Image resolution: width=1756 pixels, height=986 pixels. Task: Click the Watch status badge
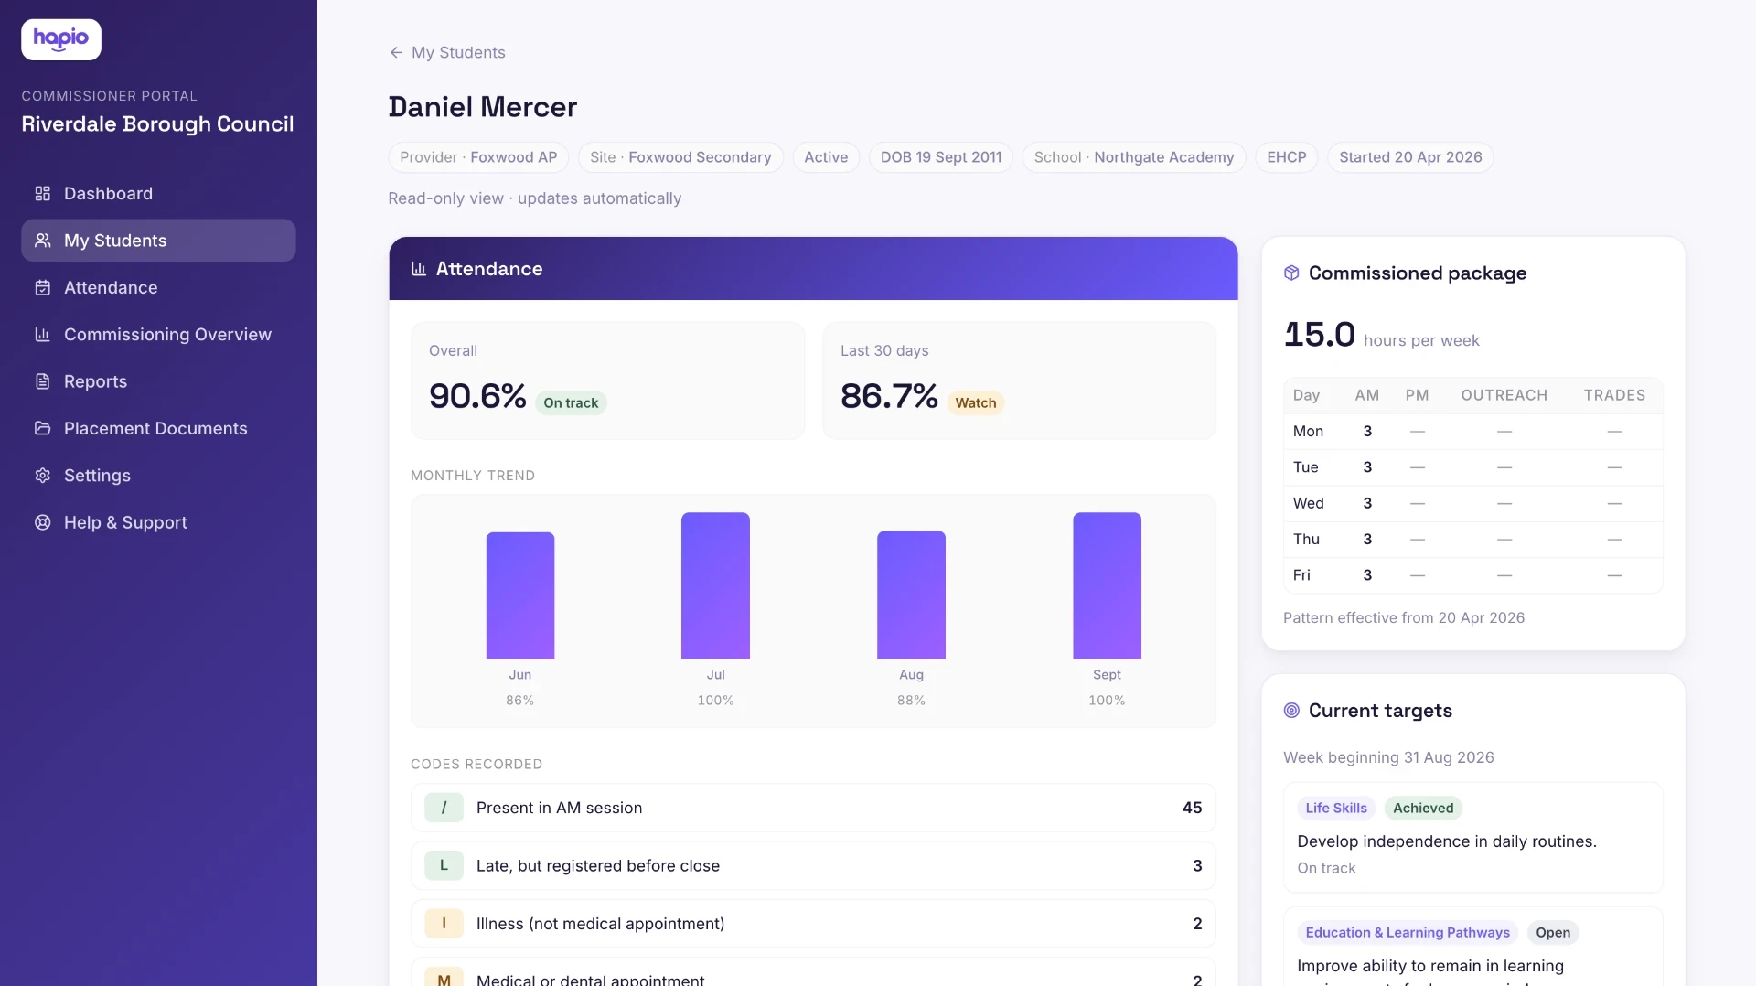click(x=975, y=402)
